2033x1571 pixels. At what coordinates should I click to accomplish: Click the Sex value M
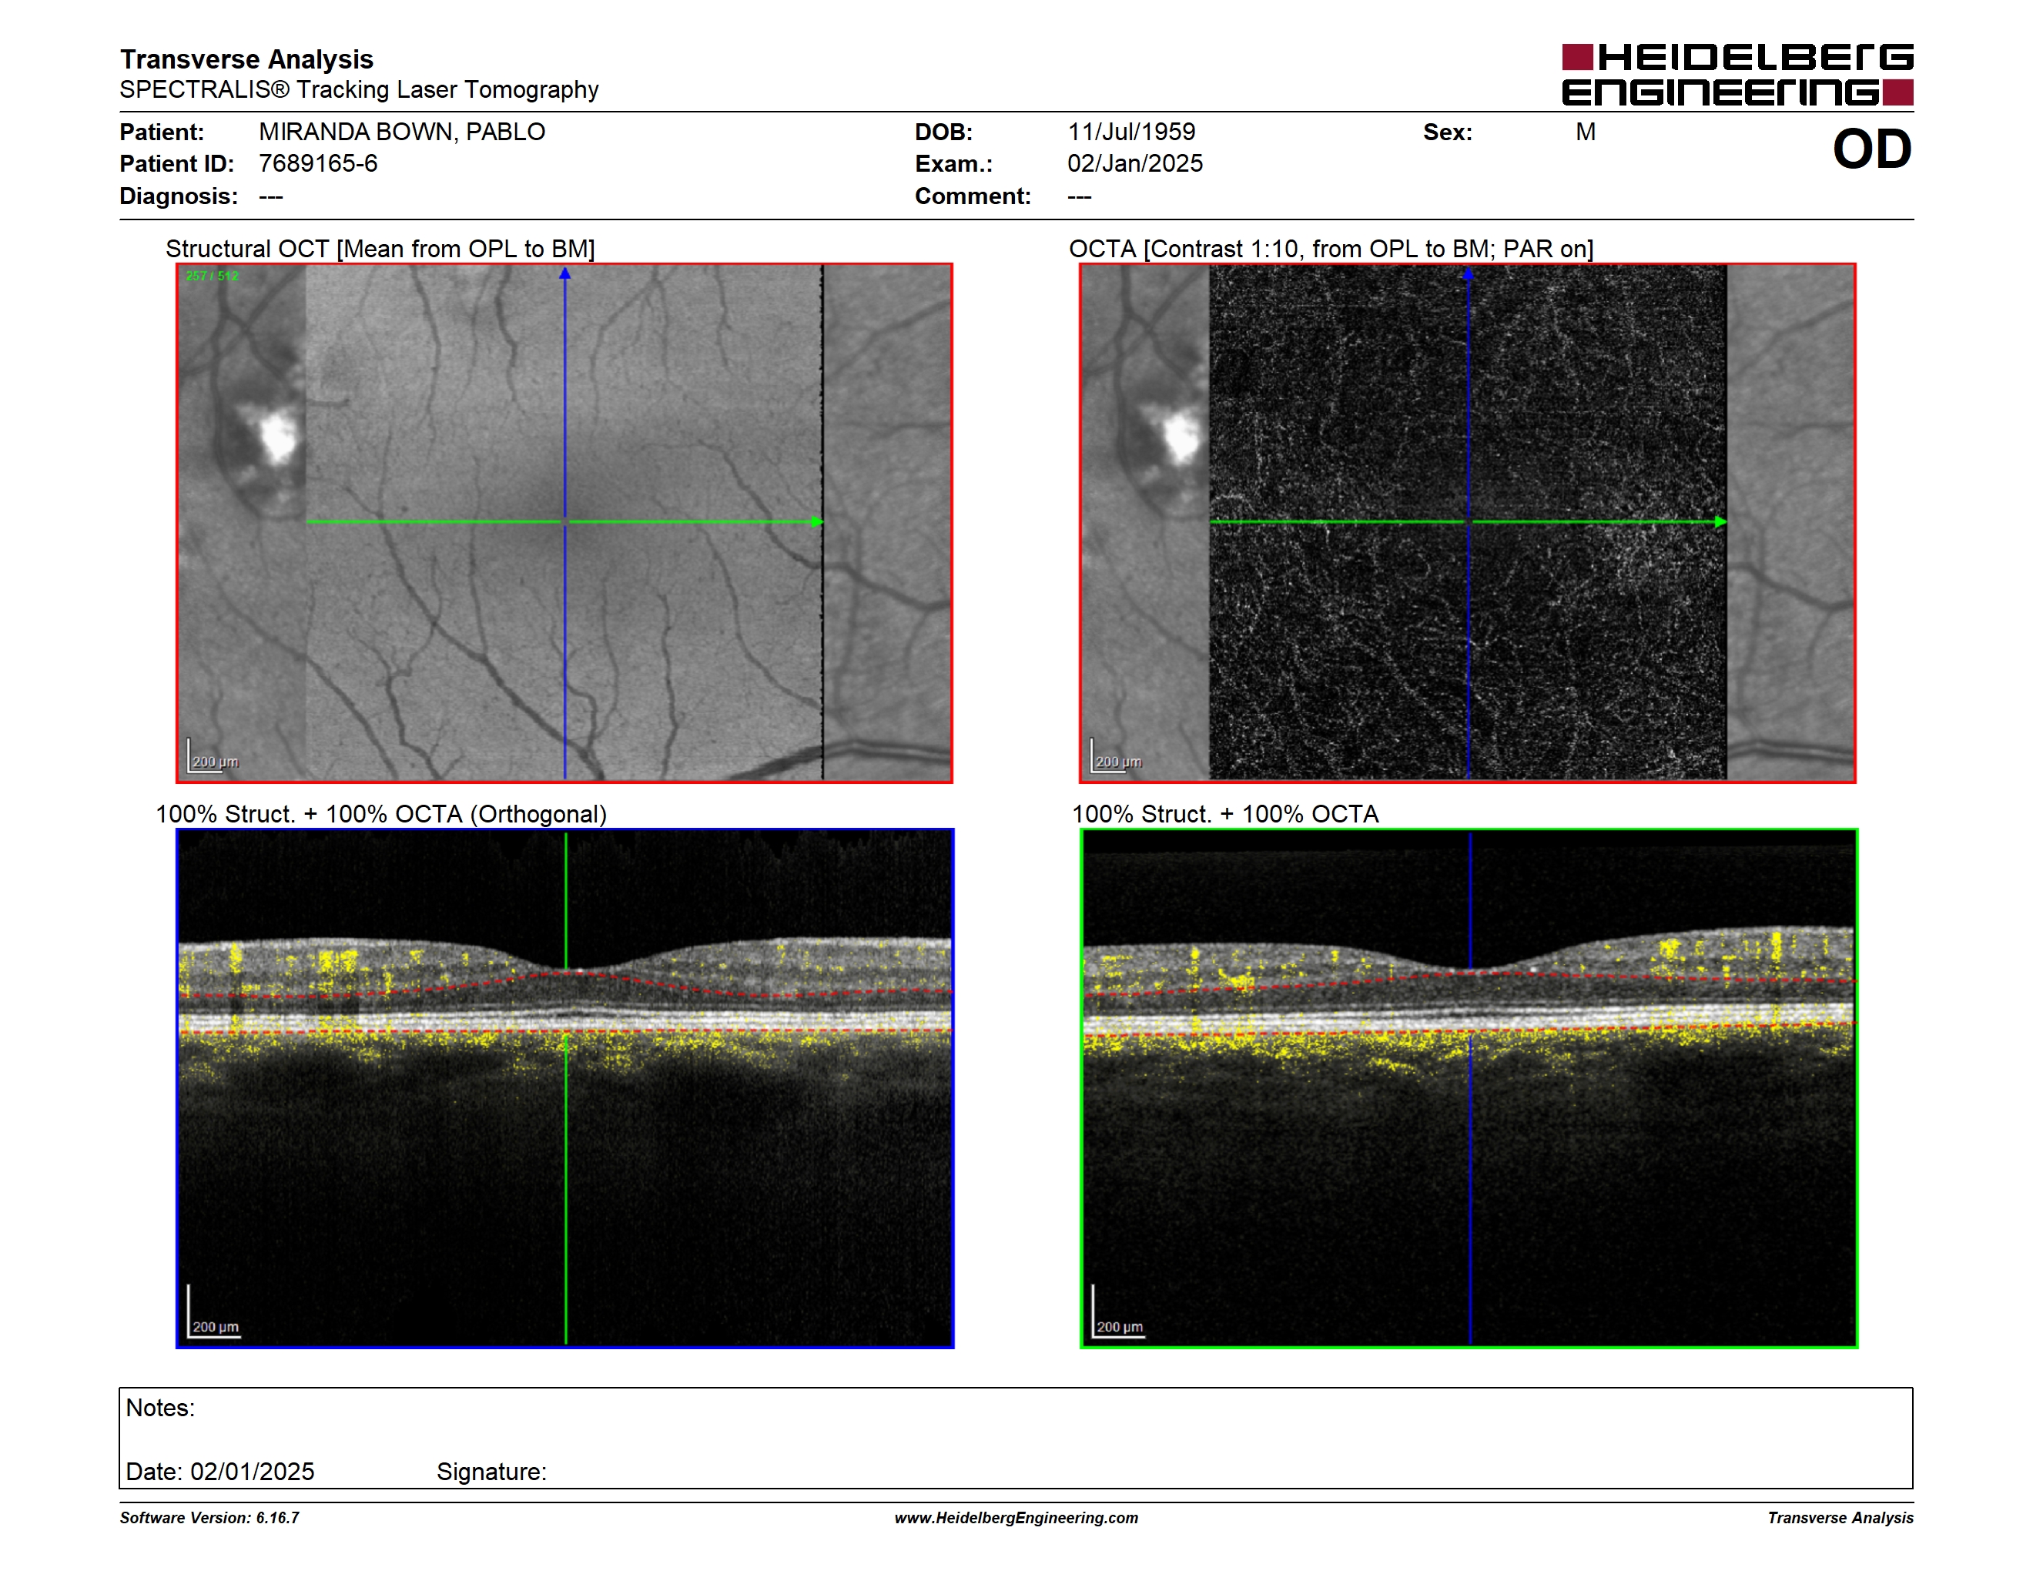1586,132
